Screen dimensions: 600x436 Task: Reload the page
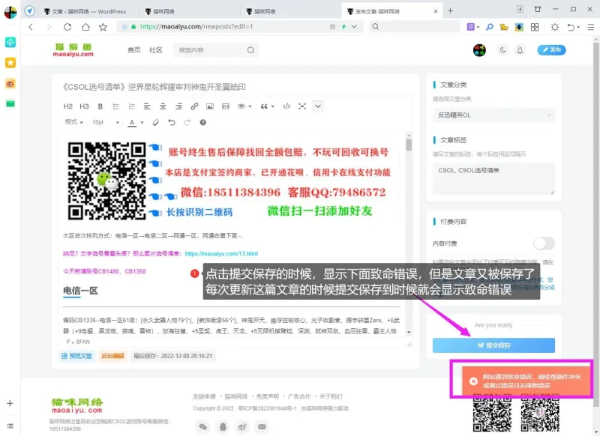(x=67, y=27)
